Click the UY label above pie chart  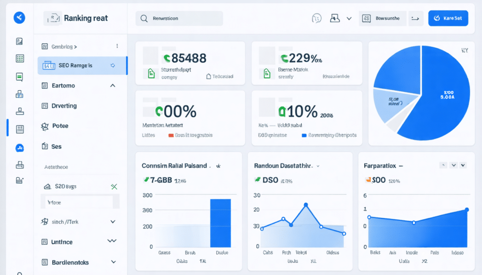(465, 50)
